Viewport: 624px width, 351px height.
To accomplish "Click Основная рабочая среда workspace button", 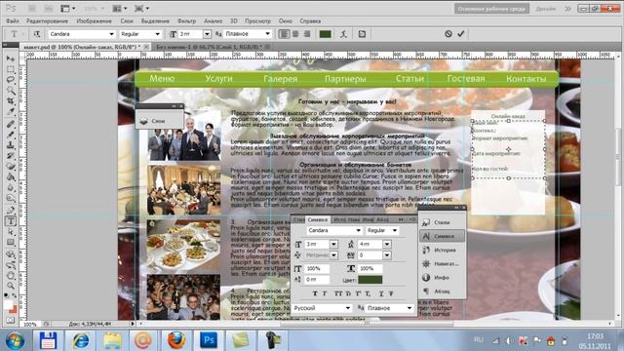I will [491, 9].
